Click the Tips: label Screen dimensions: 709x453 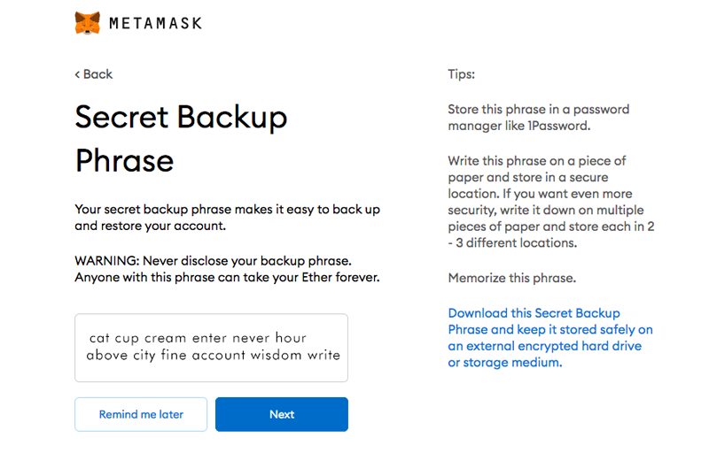click(461, 74)
